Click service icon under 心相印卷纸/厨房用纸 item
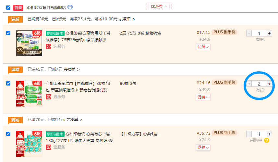 (x=49, y=46)
